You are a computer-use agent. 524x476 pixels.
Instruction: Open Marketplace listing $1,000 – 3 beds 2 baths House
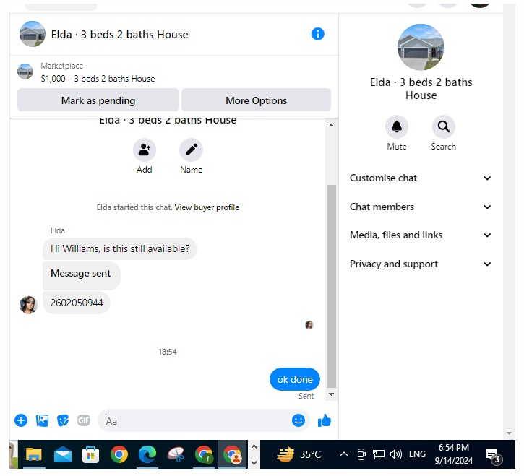[x=98, y=79]
